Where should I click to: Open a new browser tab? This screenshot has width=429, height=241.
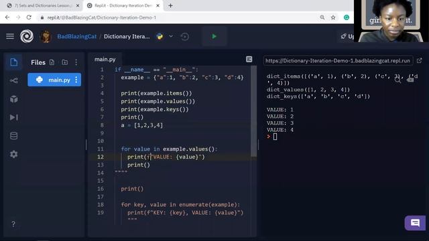(170, 5)
